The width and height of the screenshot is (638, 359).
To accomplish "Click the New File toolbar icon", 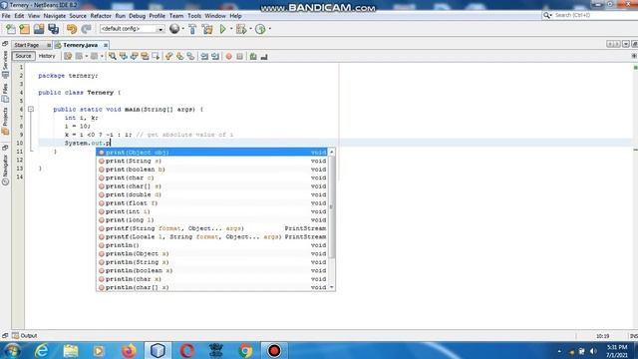I will 11,29.
